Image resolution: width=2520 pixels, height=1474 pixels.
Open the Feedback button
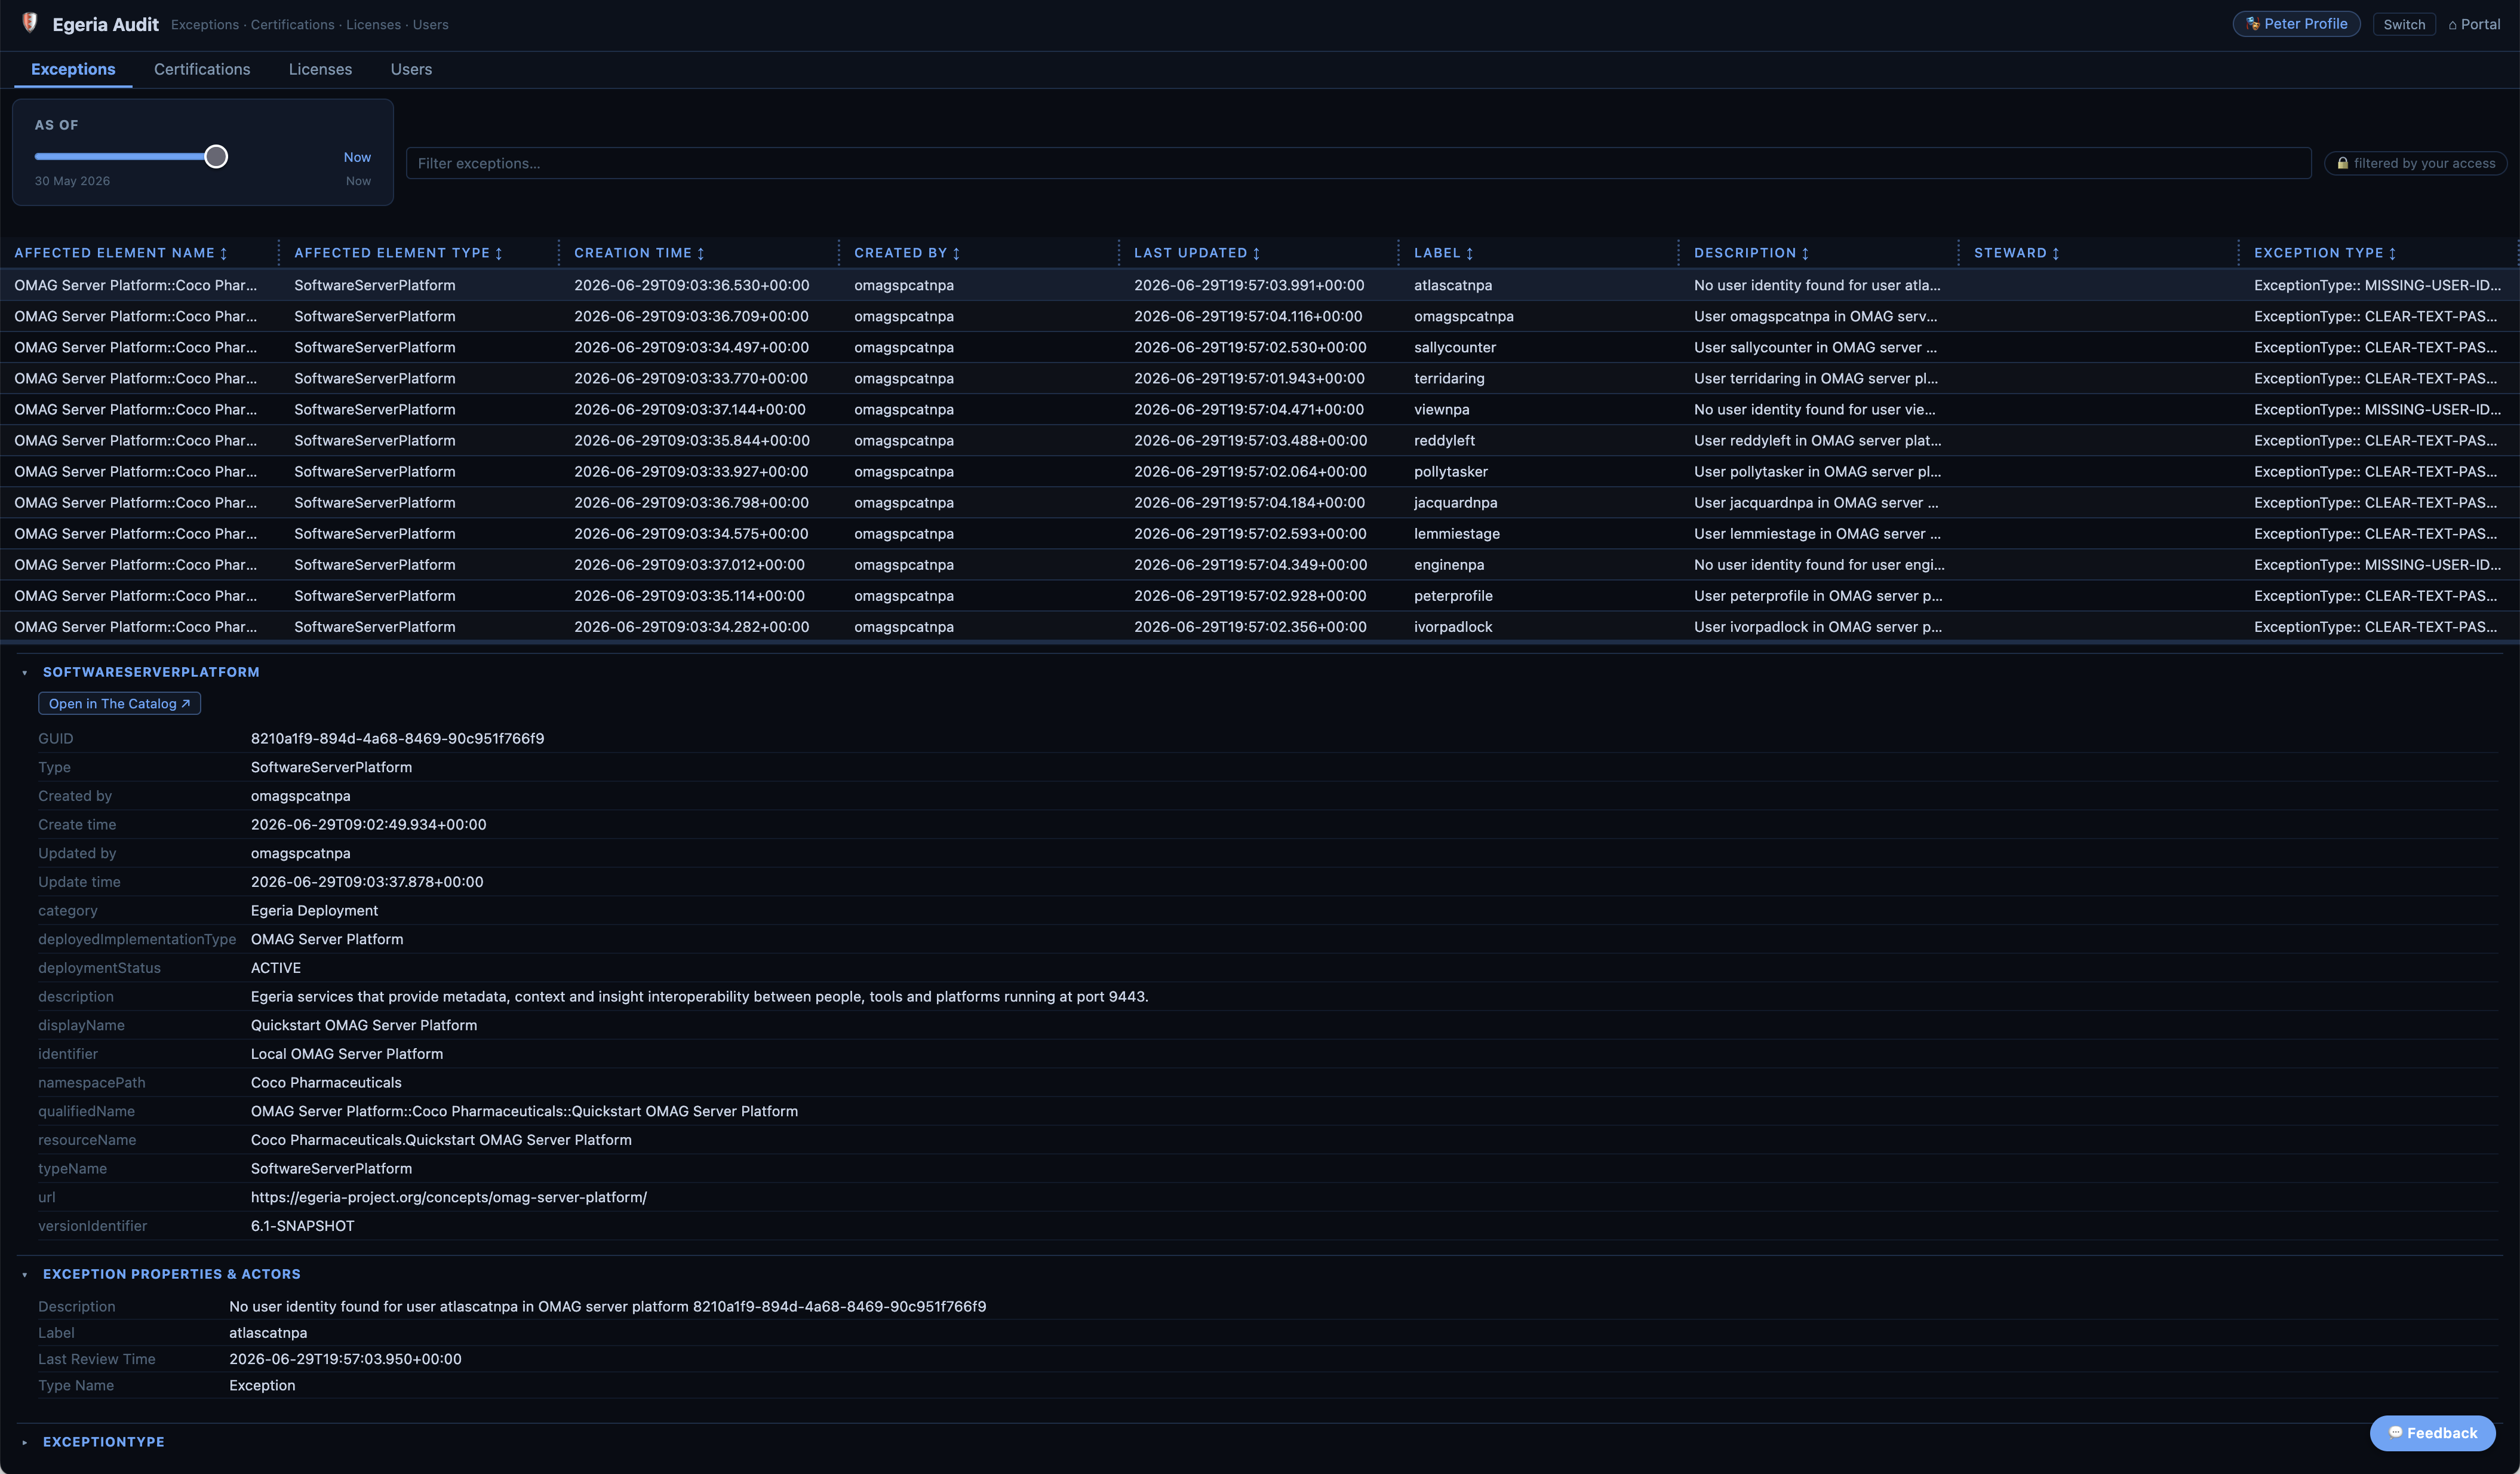coord(2432,1432)
